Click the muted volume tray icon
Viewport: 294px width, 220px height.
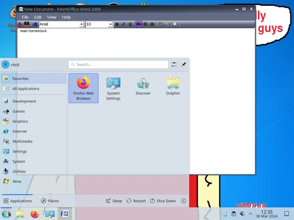242,214
